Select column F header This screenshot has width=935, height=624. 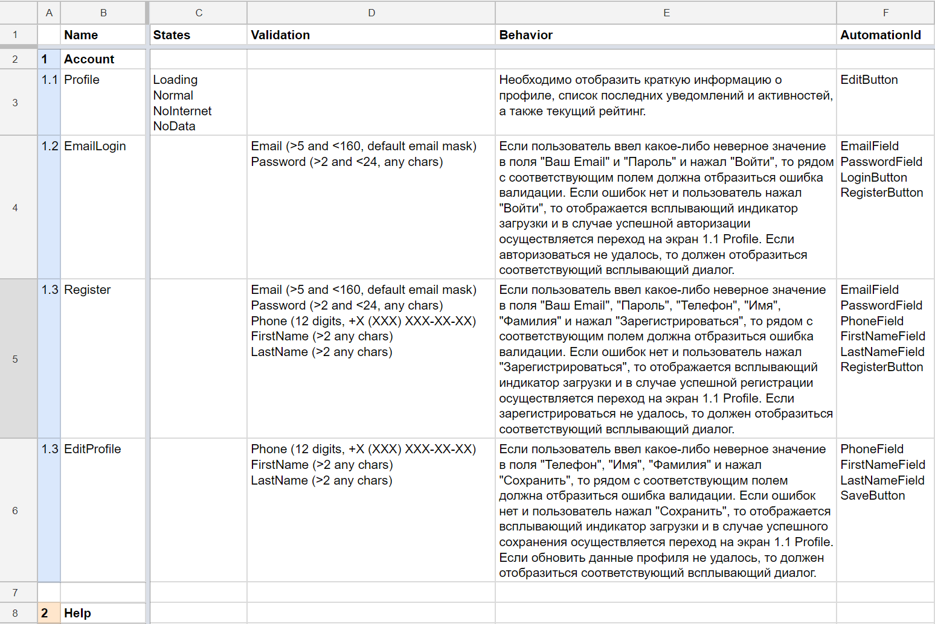coord(885,13)
